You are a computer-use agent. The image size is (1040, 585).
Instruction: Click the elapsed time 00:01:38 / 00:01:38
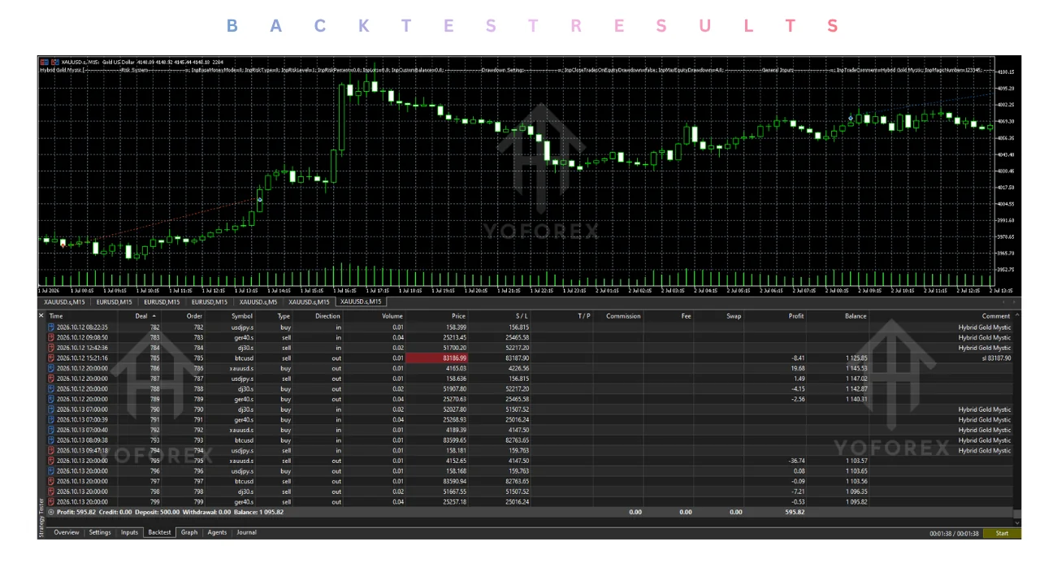(x=955, y=534)
